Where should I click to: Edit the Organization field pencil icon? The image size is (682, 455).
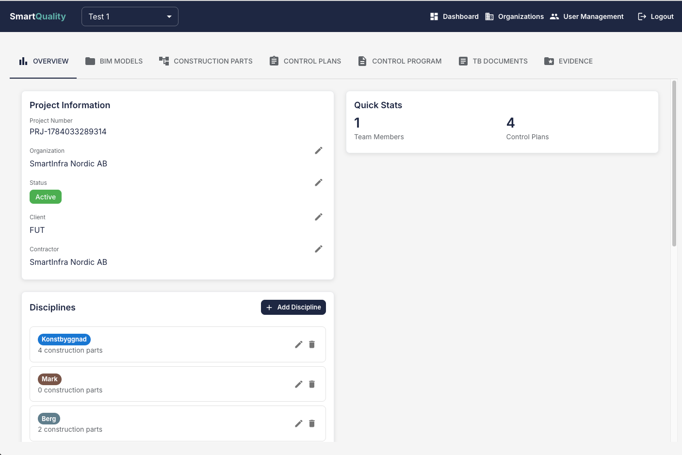click(319, 150)
